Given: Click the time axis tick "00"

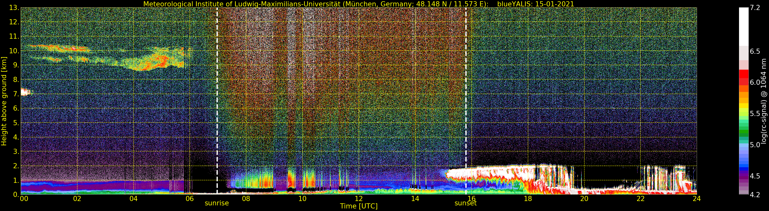Looking at the screenshot, I should click(24, 199).
